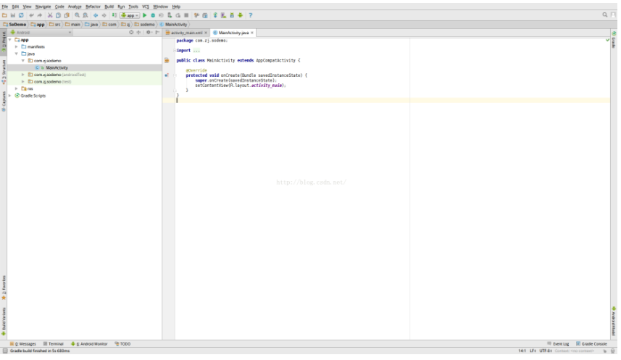The image size is (621, 360).
Task: Toggle the Build Variants side panel
Action: pyautogui.click(x=3, y=320)
